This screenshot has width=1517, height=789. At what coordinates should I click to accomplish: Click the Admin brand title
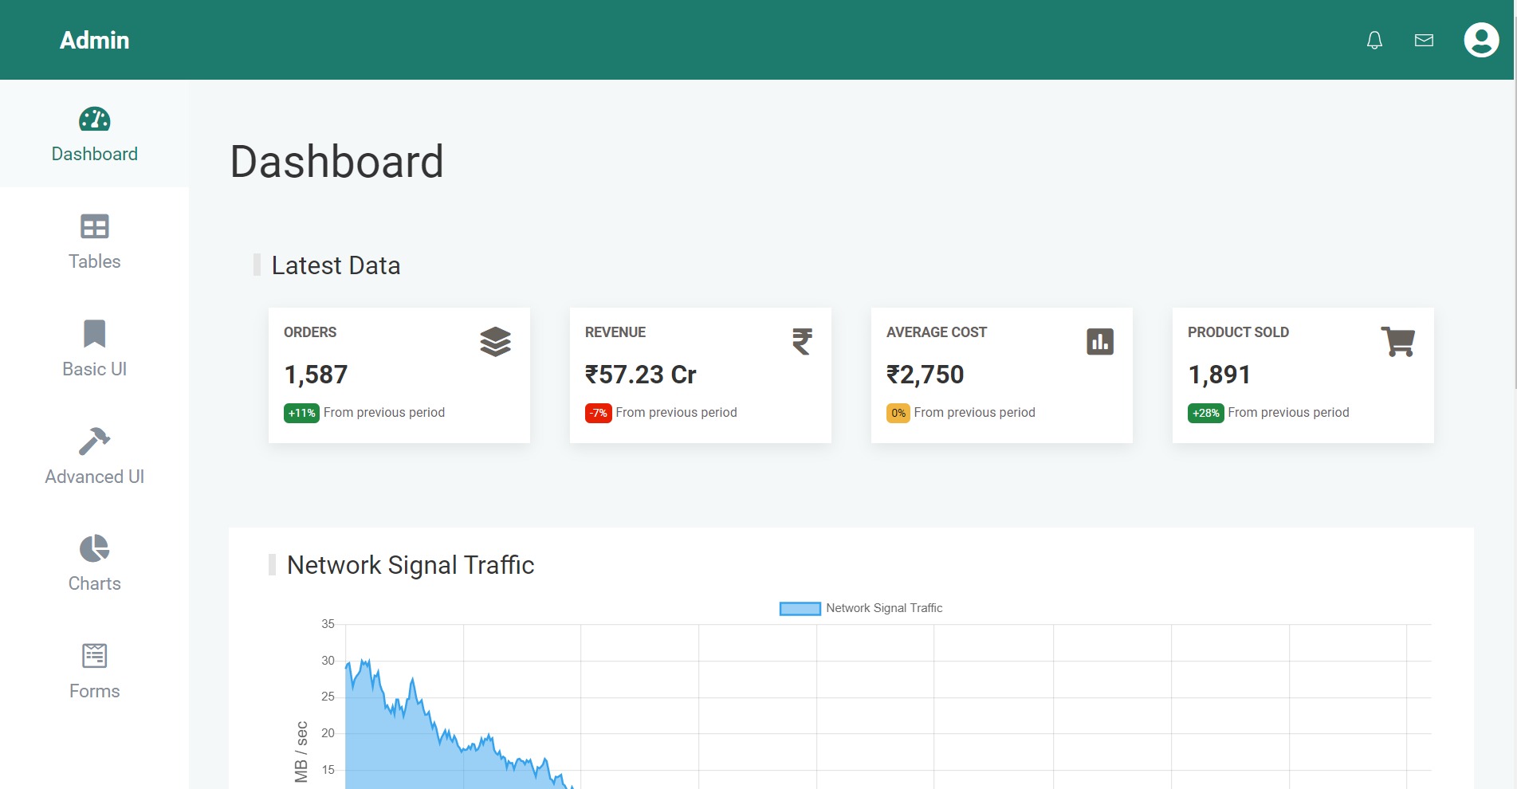(x=95, y=40)
